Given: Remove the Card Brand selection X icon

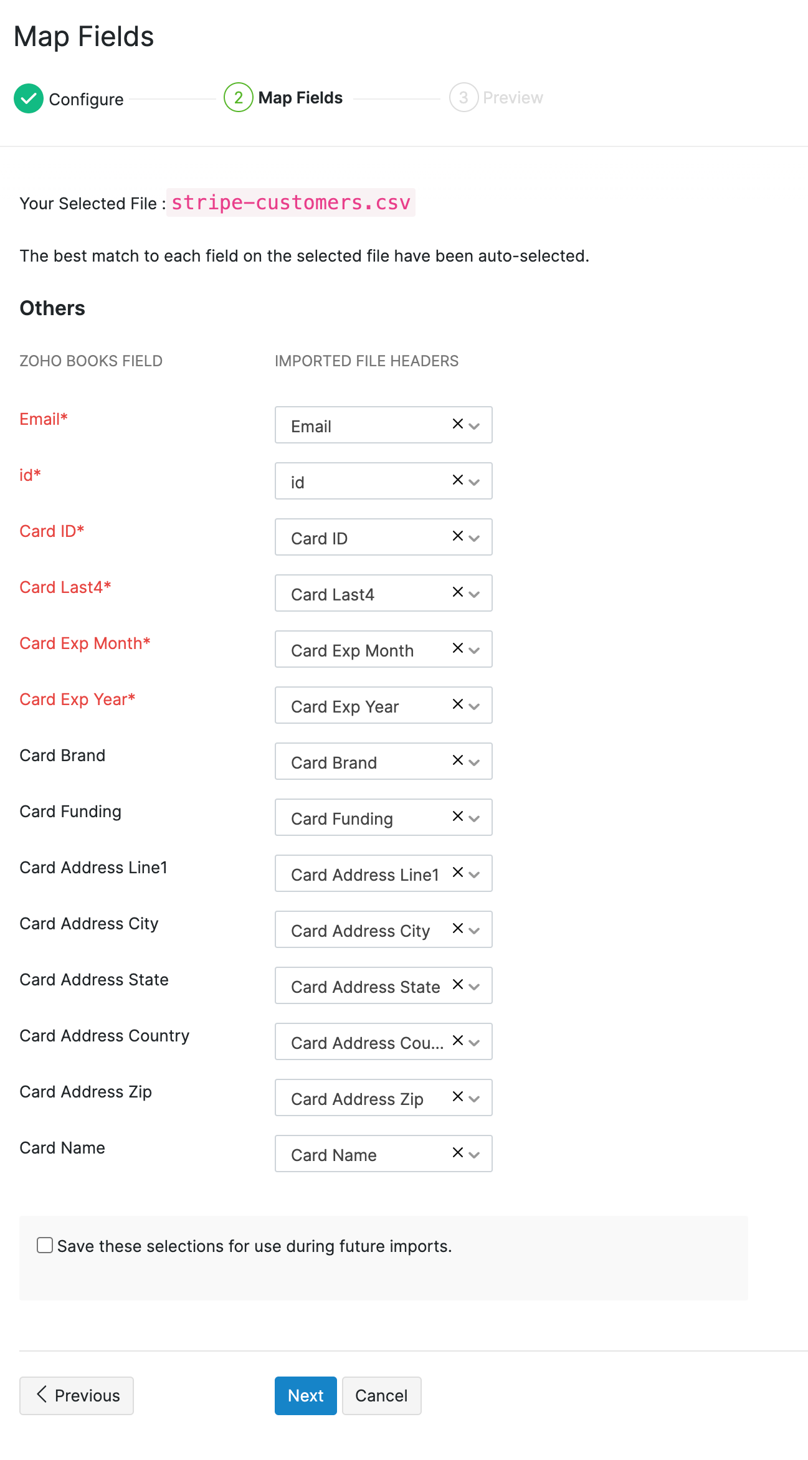Looking at the screenshot, I should (x=458, y=761).
